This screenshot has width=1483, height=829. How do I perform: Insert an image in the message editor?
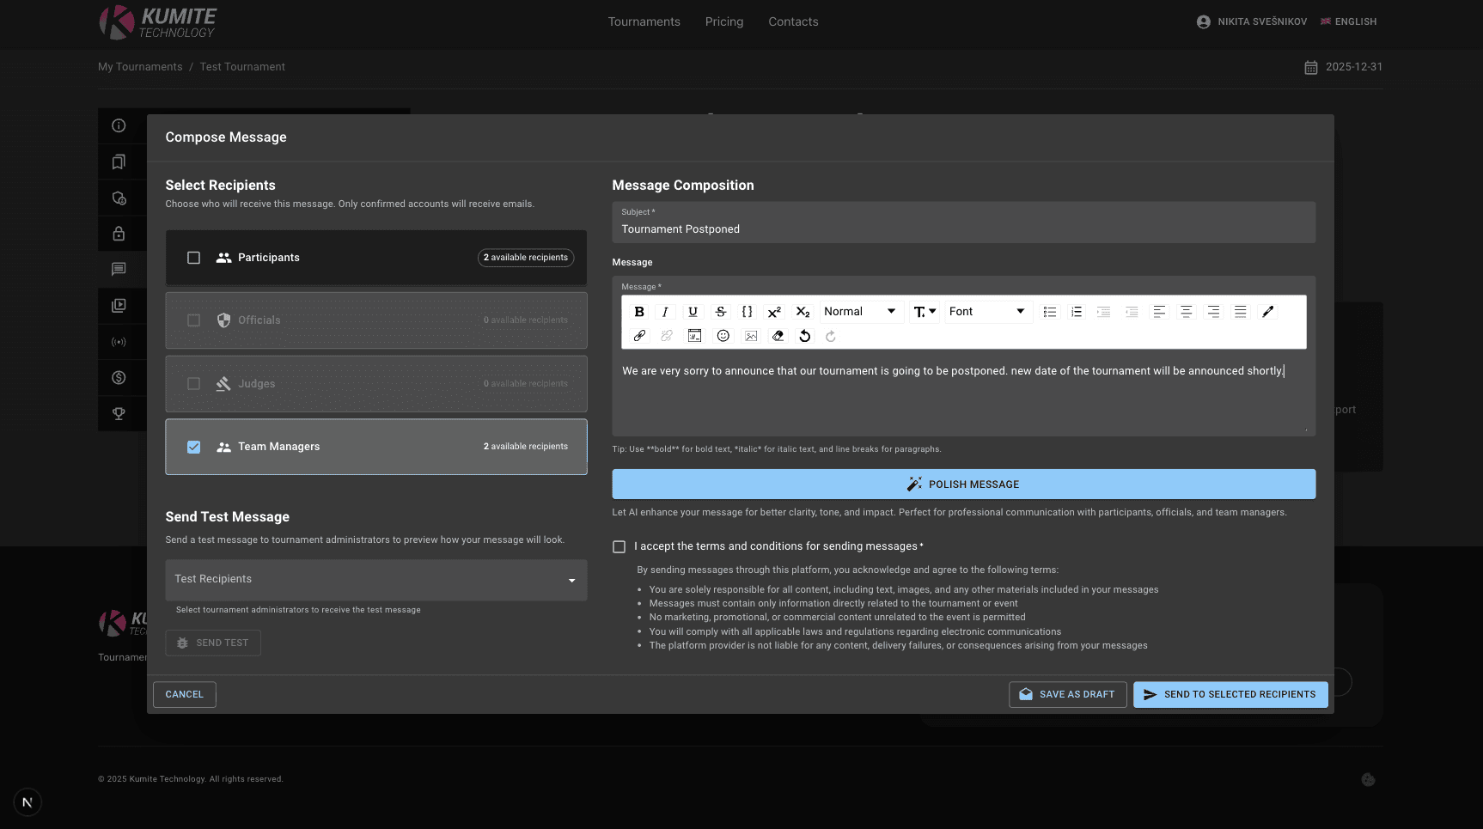point(751,336)
